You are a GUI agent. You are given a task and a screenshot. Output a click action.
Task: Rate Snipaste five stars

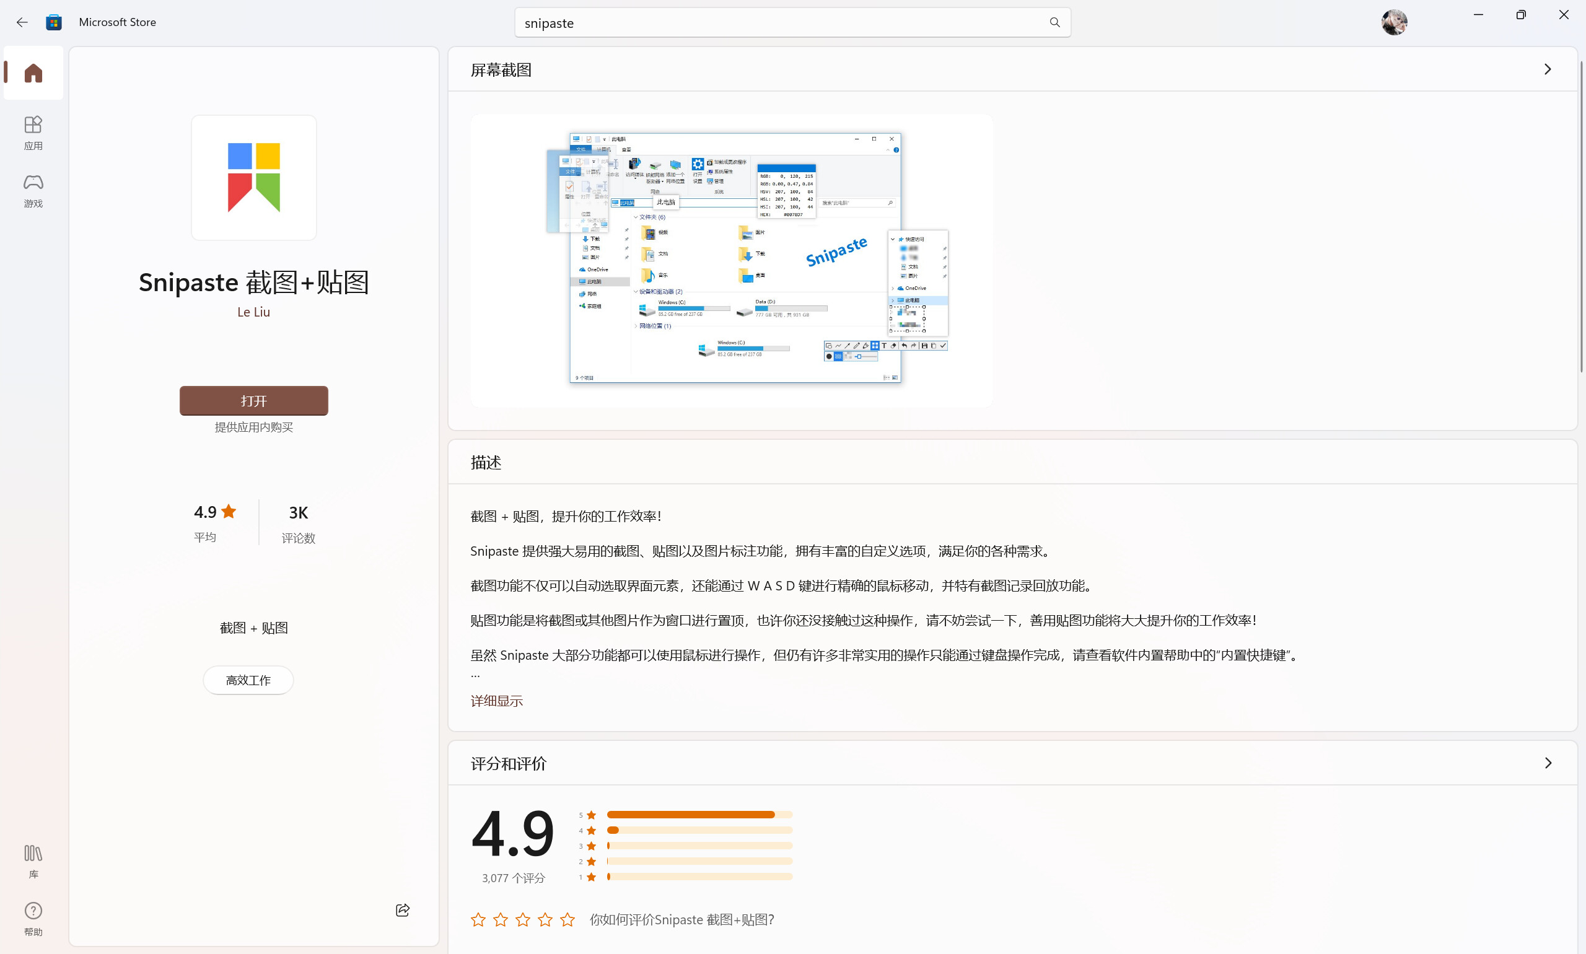567,919
